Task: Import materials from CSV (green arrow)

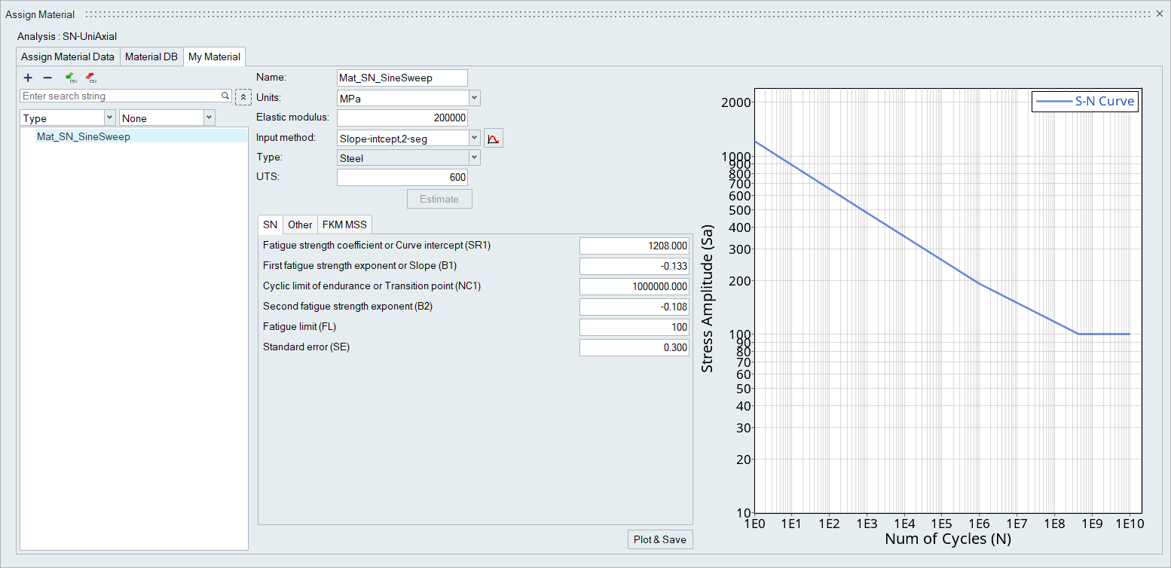Action: click(x=71, y=78)
